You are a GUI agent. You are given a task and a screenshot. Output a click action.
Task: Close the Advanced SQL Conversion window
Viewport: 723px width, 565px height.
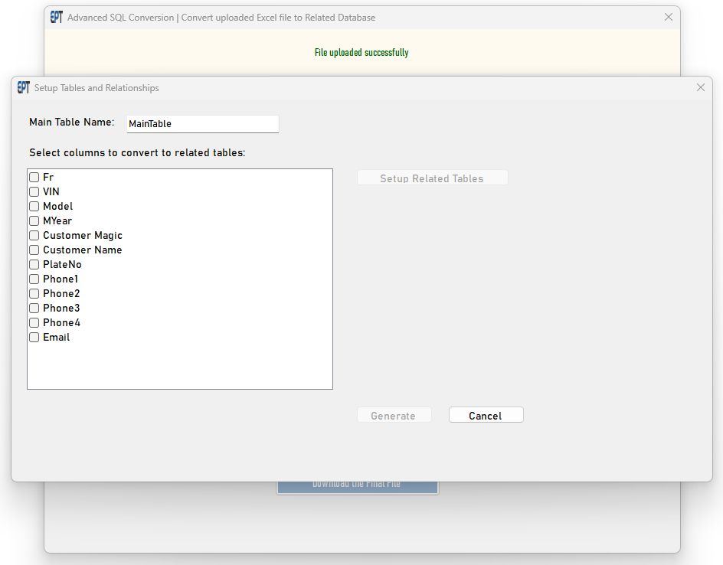coord(668,17)
